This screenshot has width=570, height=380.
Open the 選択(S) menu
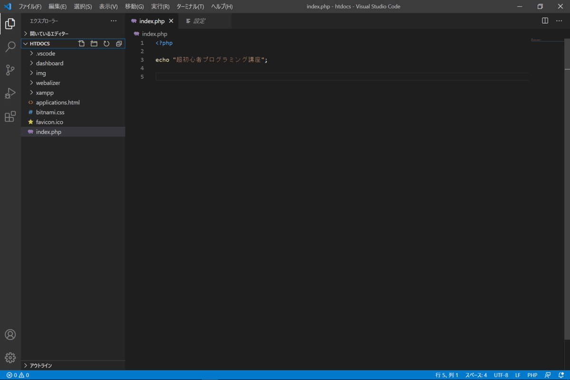point(83,7)
